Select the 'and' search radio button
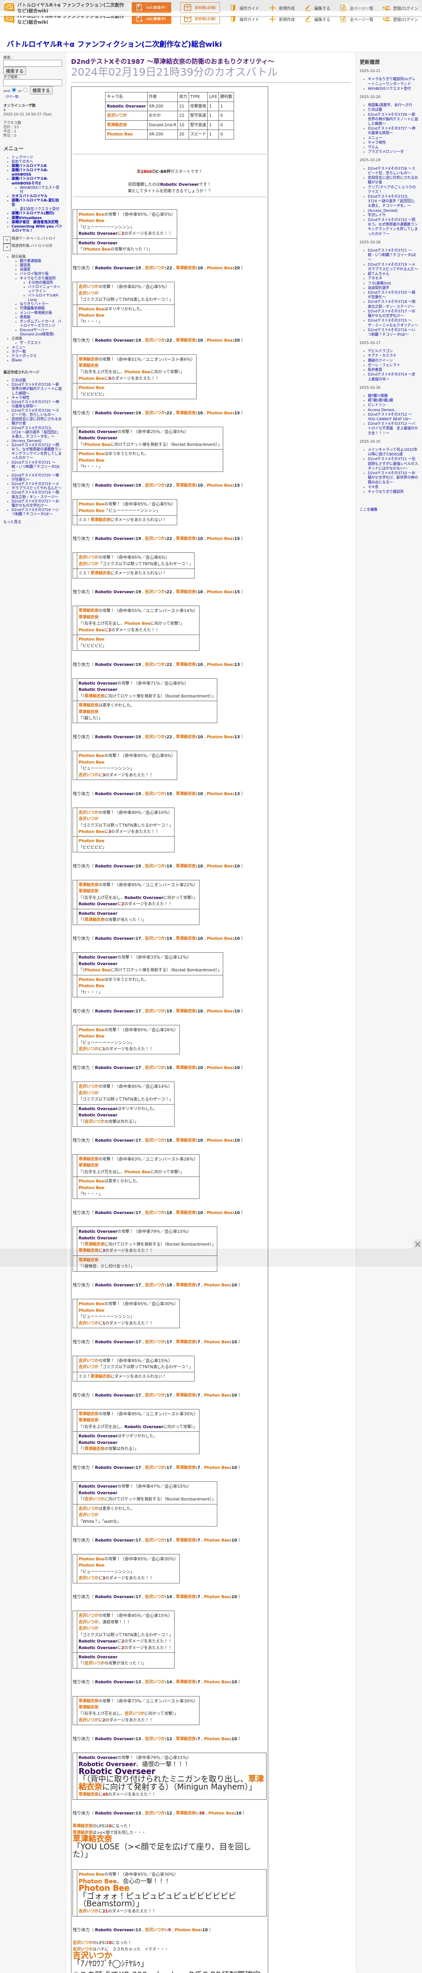 point(14,90)
